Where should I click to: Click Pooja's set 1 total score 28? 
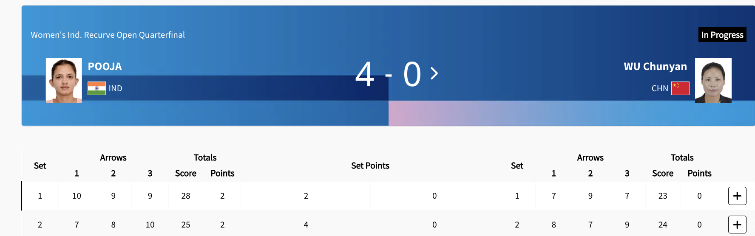point(186,196)
